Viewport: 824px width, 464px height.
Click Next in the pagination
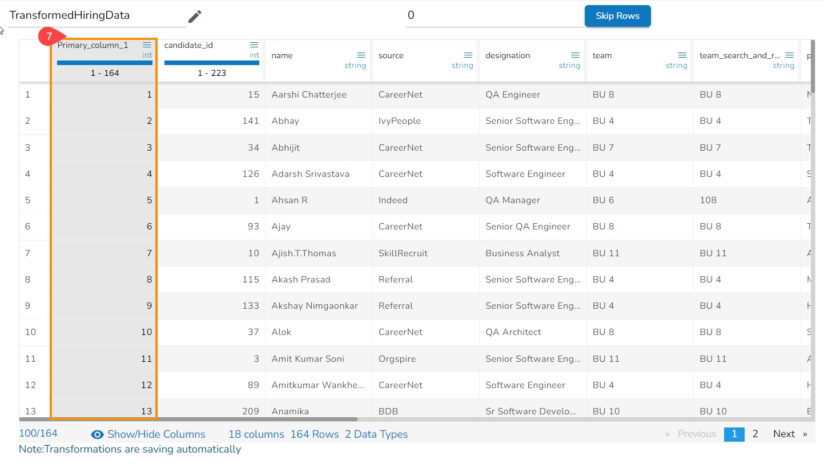(783, 434)
